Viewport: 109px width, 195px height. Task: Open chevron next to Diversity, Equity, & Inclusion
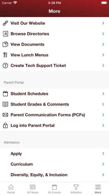(103, 175)
